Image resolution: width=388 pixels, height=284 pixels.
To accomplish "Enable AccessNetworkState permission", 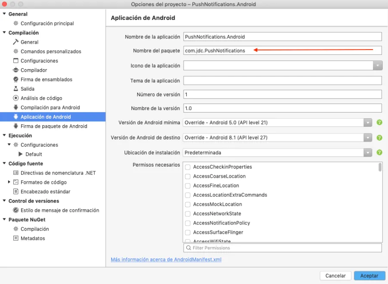I will pos(188,214).
